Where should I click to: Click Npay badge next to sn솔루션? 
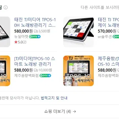click(116, 37)
